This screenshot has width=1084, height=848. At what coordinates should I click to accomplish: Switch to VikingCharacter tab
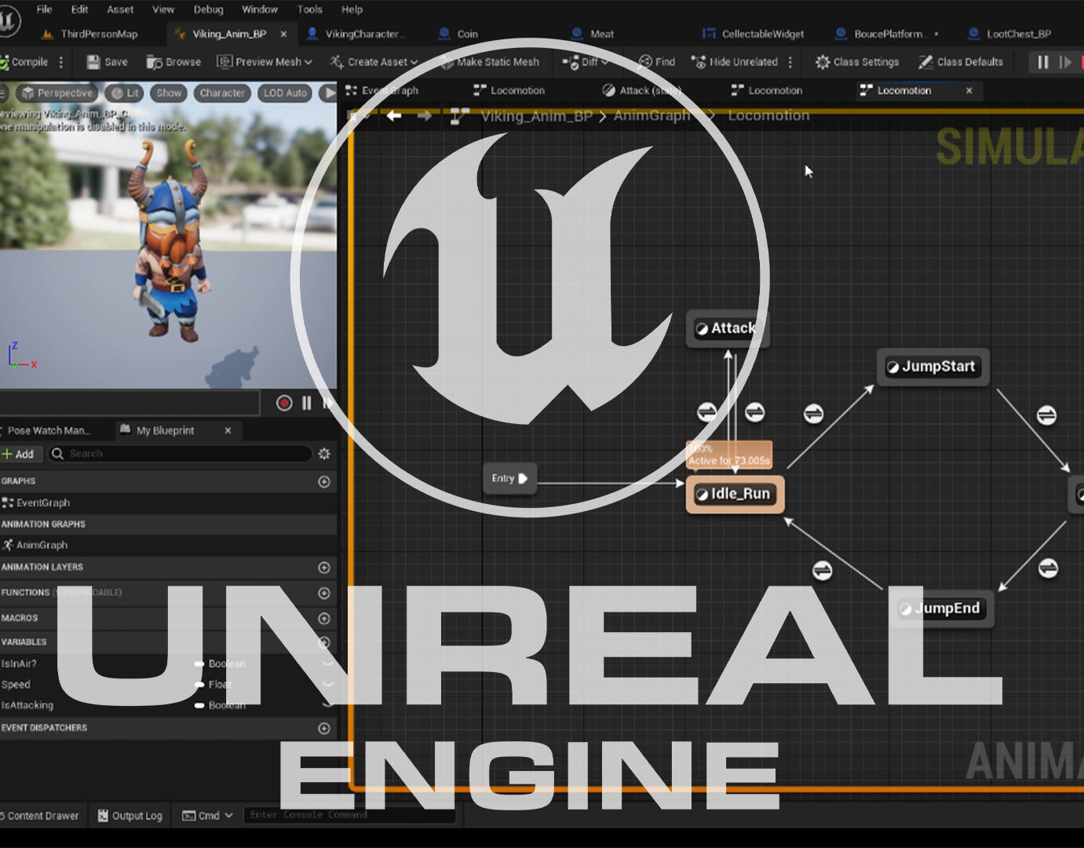click(x=355, y=34)
